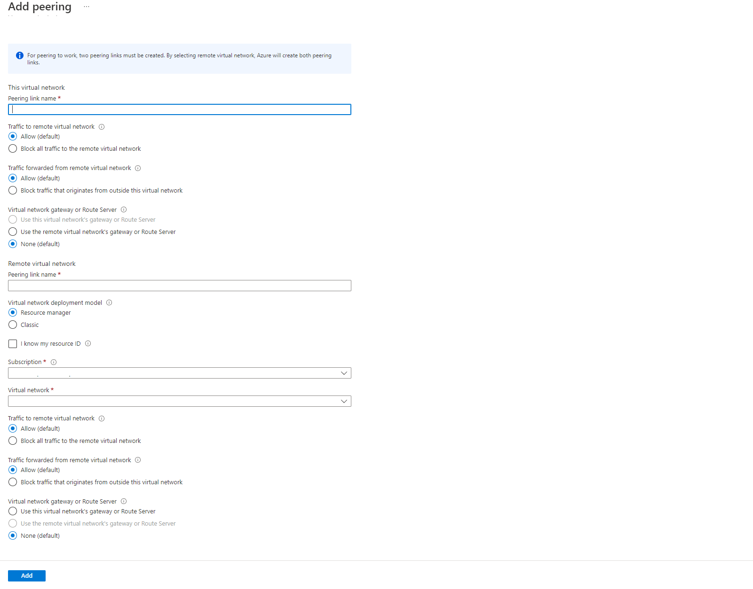Open info tooltip for remote Traffic to remote virtual network
The height and width of the screenshot is (589, 753).
[102, 418]
